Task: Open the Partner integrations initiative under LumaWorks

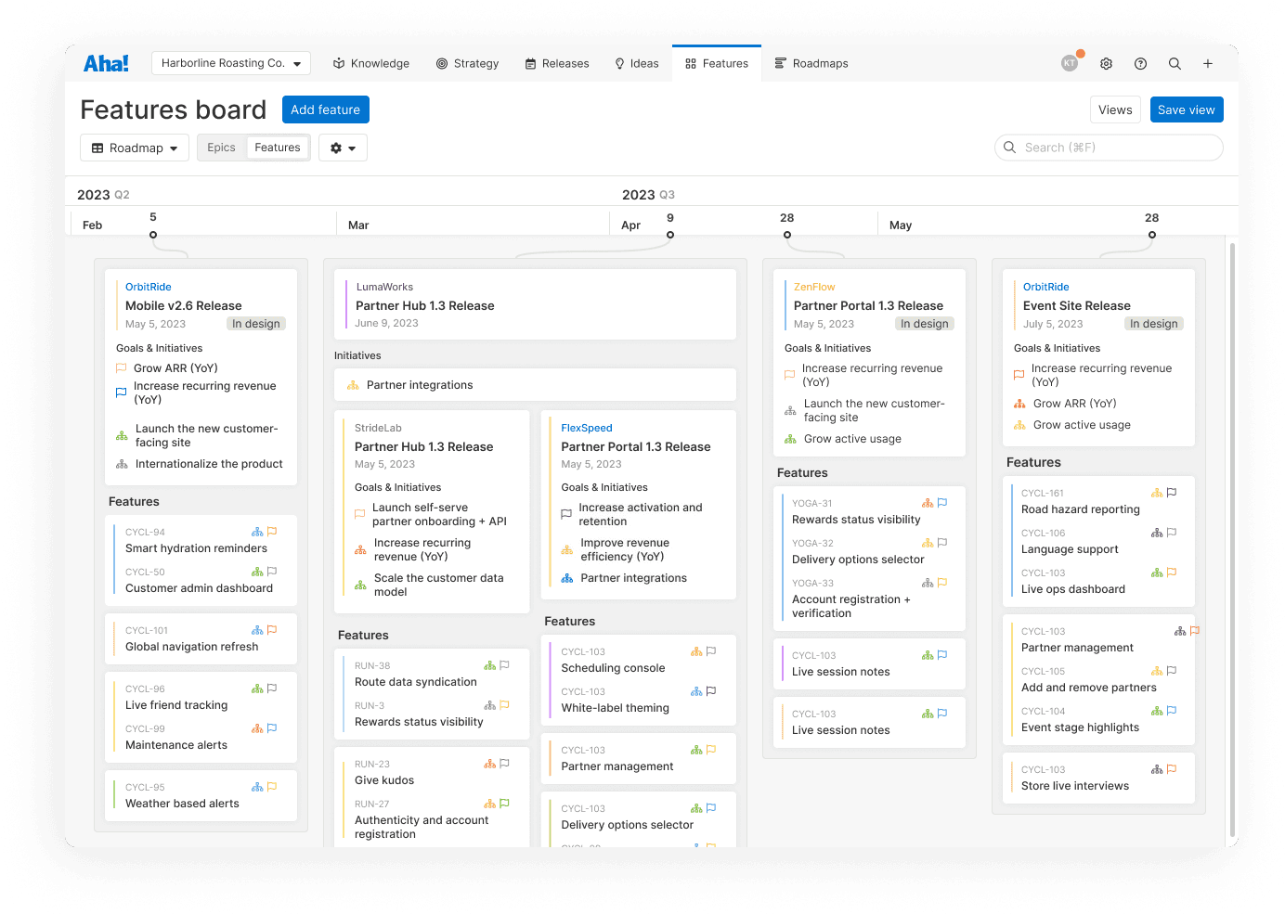Action: pos(535,385)
